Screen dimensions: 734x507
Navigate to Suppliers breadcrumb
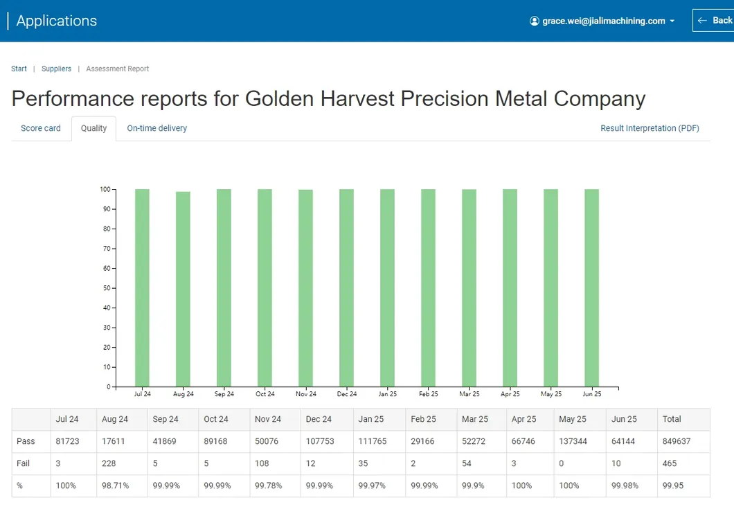point(56,69)
